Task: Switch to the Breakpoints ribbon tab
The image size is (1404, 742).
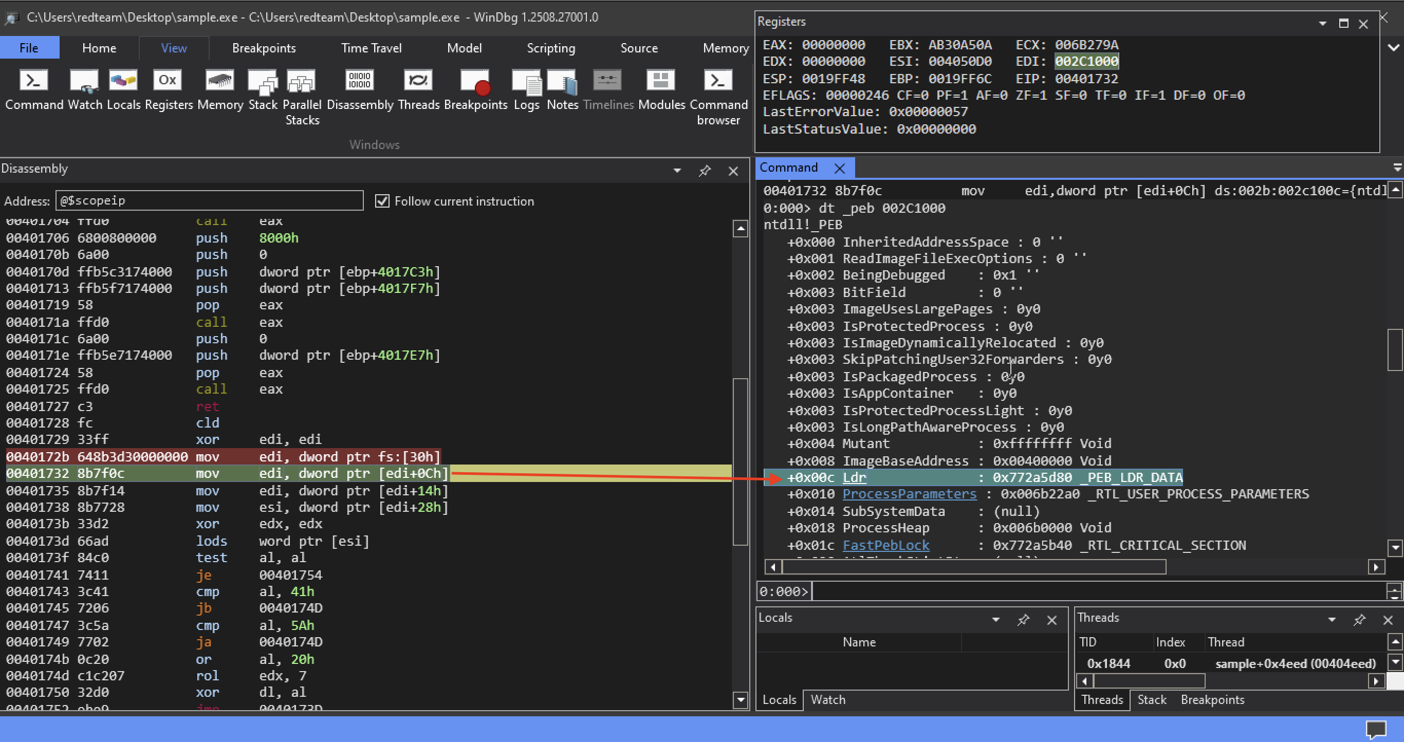Action: coord(264,48)
